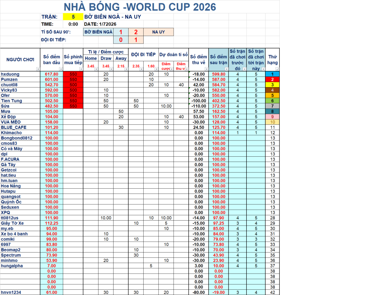Select the NA UY score cell 2
This screenshot has width=385, height=295.
point(136,32)
